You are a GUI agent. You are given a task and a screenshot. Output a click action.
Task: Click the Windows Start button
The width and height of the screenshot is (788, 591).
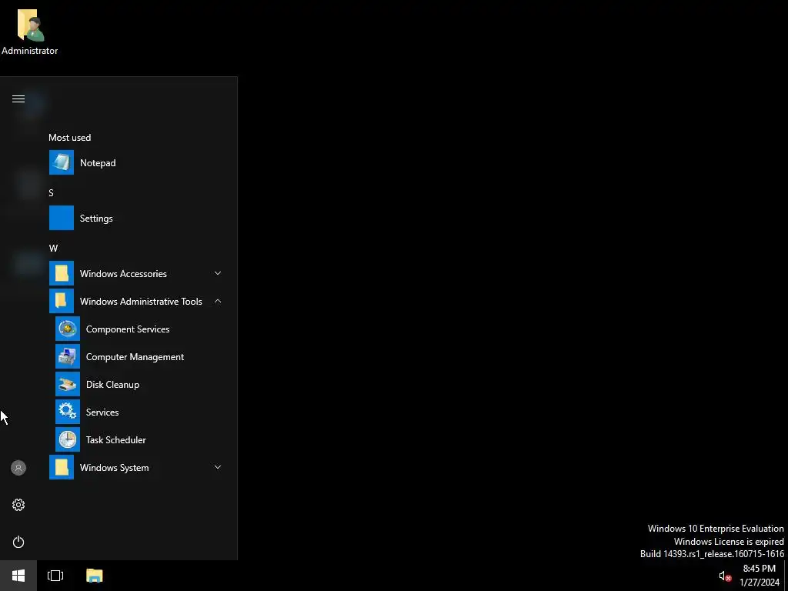tap(18, 576)
